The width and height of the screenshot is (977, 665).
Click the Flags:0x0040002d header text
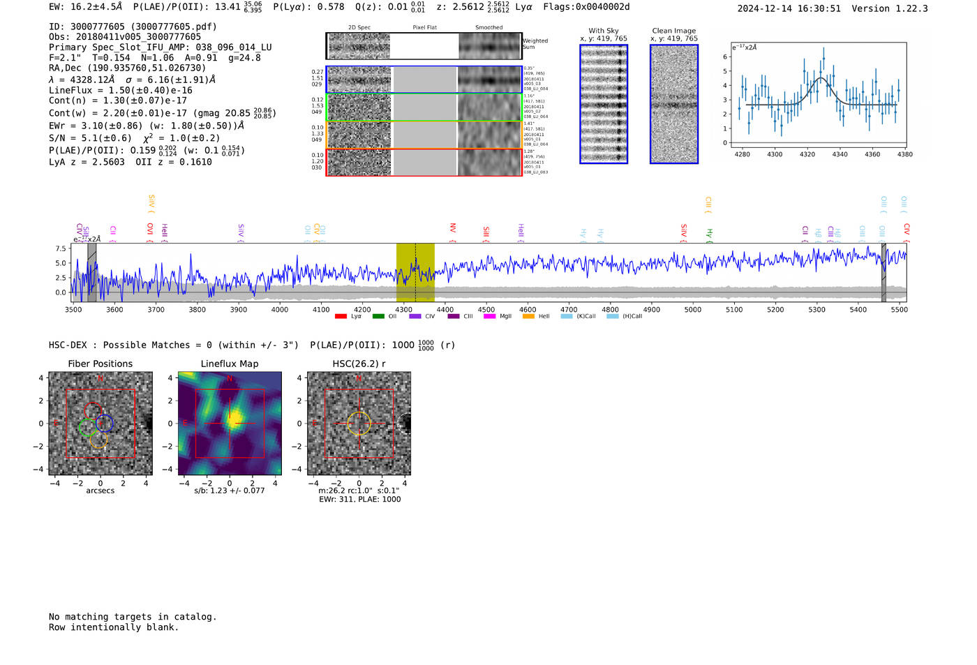coord(586,7)
